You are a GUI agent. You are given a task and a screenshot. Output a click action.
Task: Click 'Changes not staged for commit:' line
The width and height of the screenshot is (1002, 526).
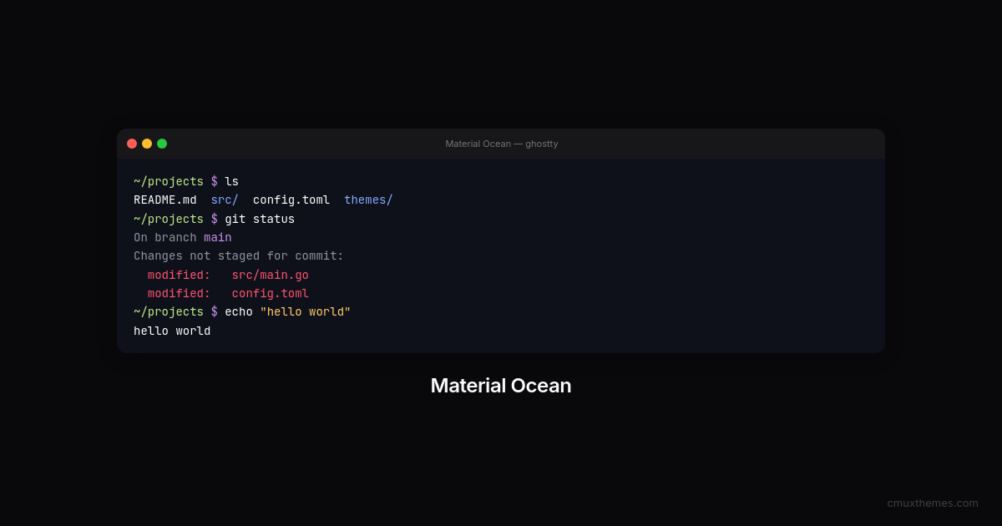239,255
